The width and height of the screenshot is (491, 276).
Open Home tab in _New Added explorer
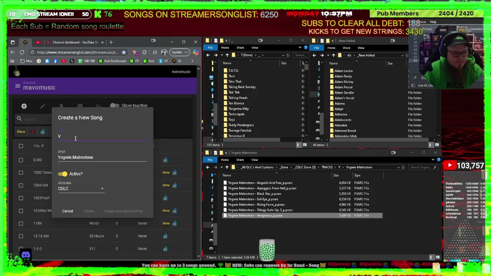[331, 48]
